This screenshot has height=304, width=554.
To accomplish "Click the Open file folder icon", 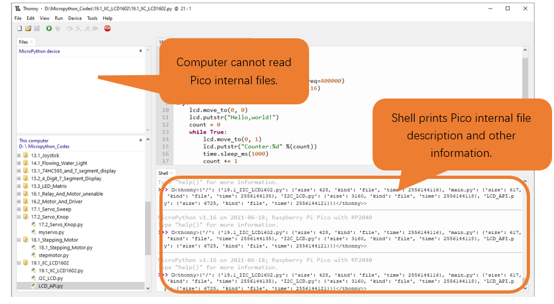I will coord(29,29).
